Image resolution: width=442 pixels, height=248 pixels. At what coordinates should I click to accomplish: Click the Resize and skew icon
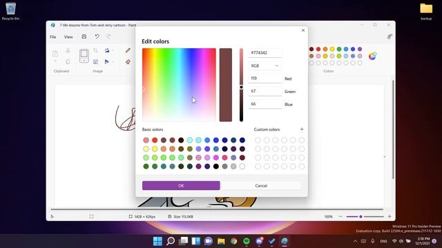pyautogui.click(x=95, y=61)
